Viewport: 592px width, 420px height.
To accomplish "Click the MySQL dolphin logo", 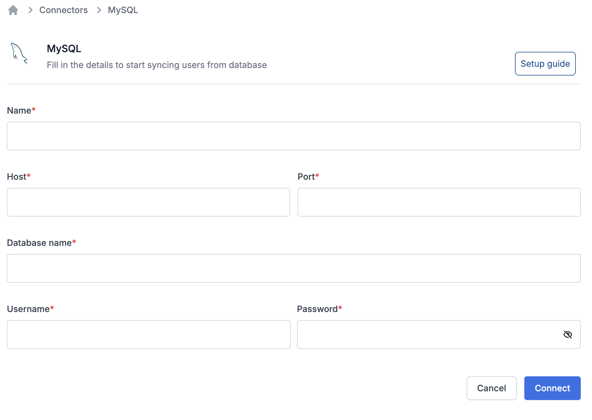I will click(x=19, y=54).
